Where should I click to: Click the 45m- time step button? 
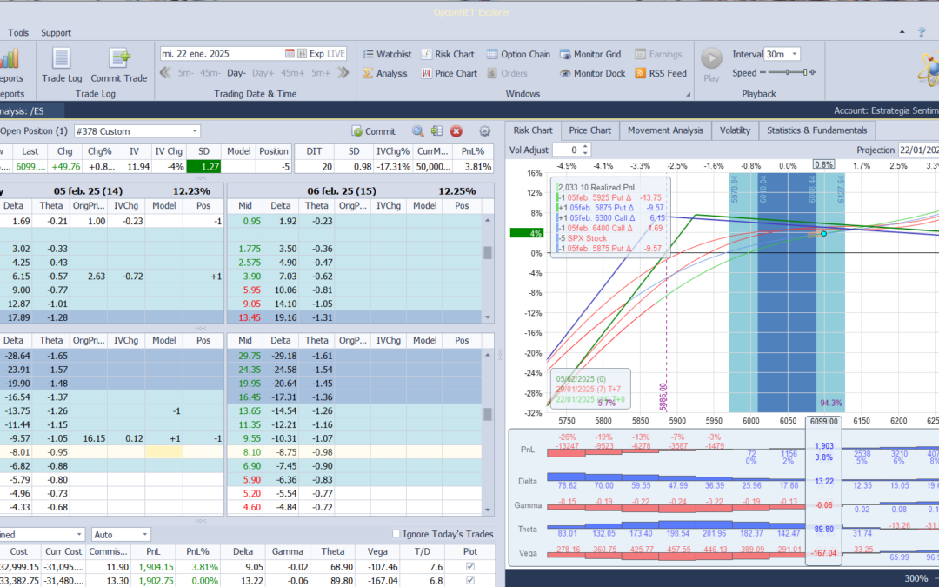pyautogui.click(x=210, y=73)
